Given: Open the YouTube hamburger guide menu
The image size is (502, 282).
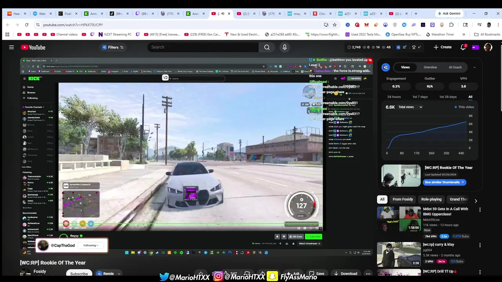Looking at the screenshot, I should (x=11, y=47).
